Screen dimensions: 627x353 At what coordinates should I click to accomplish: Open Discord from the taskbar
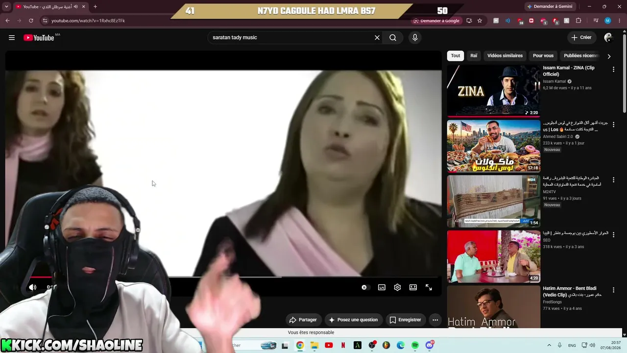430,346
